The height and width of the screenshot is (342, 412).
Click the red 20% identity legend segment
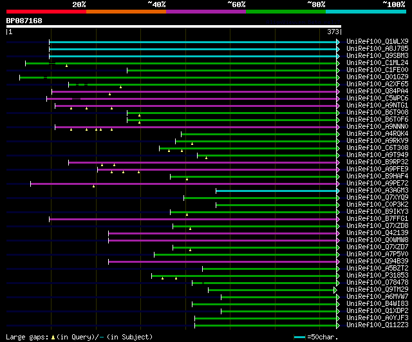click(46, 12)
